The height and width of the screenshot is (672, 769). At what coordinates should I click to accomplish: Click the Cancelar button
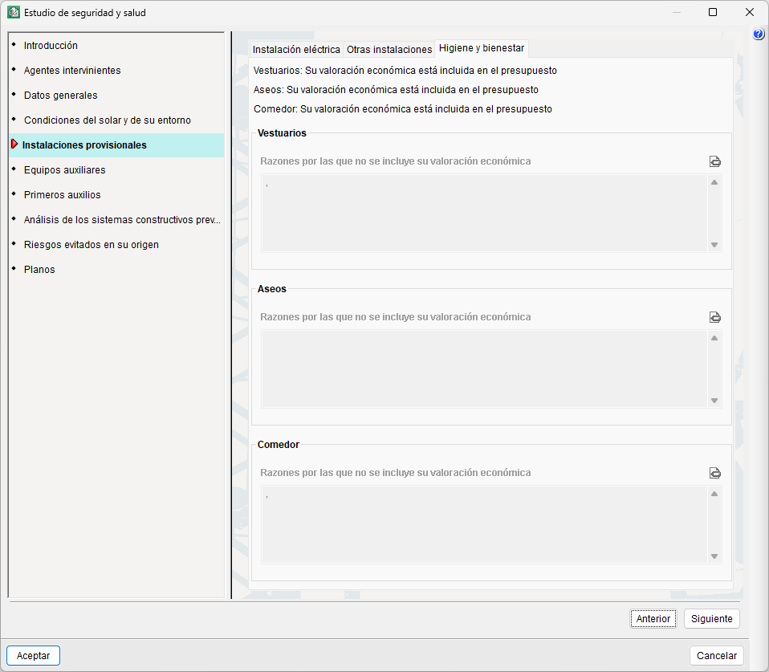pyautogui.click(x=717, y=656)
